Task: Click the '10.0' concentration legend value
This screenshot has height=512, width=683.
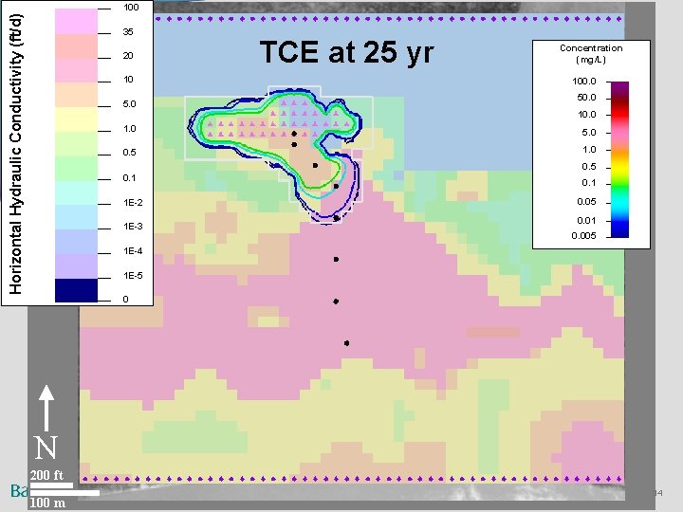Action: [x=587, y=115]
